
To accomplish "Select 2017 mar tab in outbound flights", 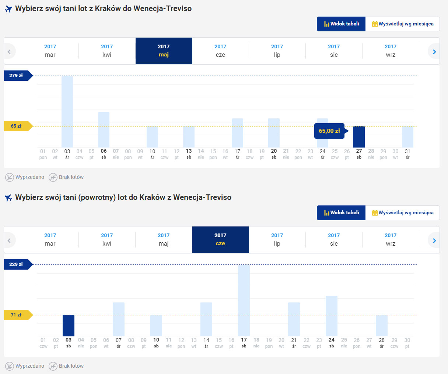I will click(50, 51).
